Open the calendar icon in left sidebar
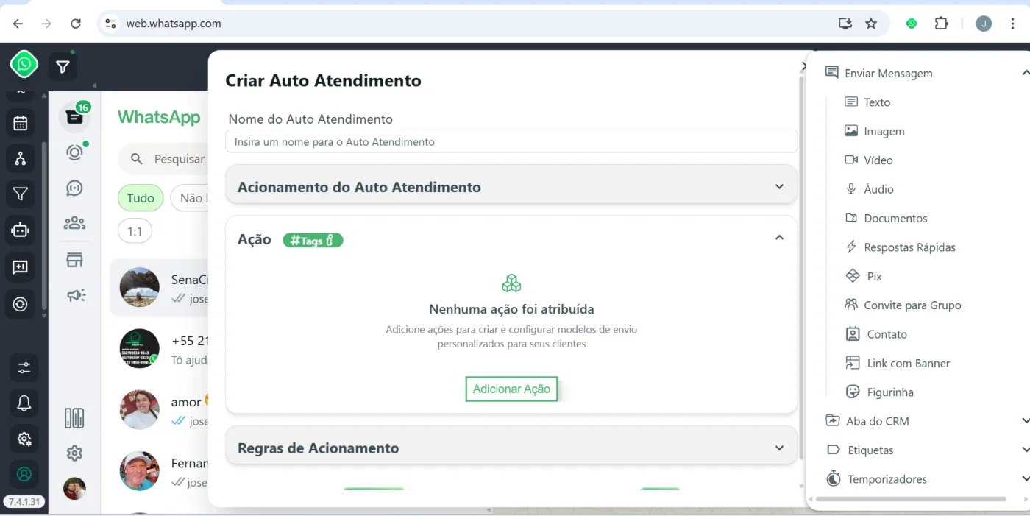Screen dimensions: 1030x516 coord(21,123)
